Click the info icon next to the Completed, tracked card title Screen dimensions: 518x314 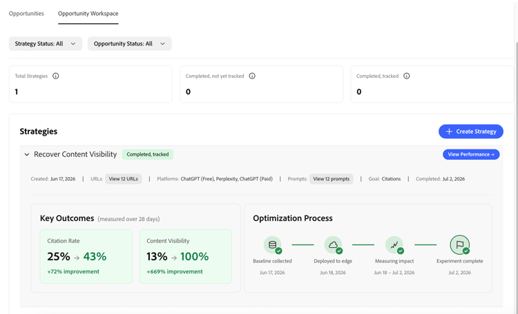[x=407, y=76]
